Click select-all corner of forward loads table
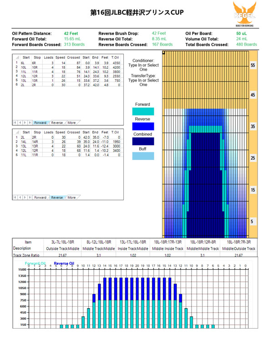Screen dimensions: 273x340 [17, 57]
